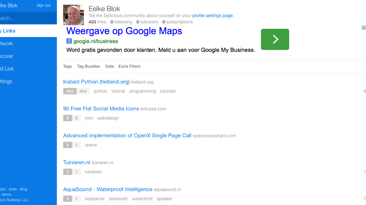
Task: Open the Instant Python (hetland.org) link
Action: click(96, 82)
